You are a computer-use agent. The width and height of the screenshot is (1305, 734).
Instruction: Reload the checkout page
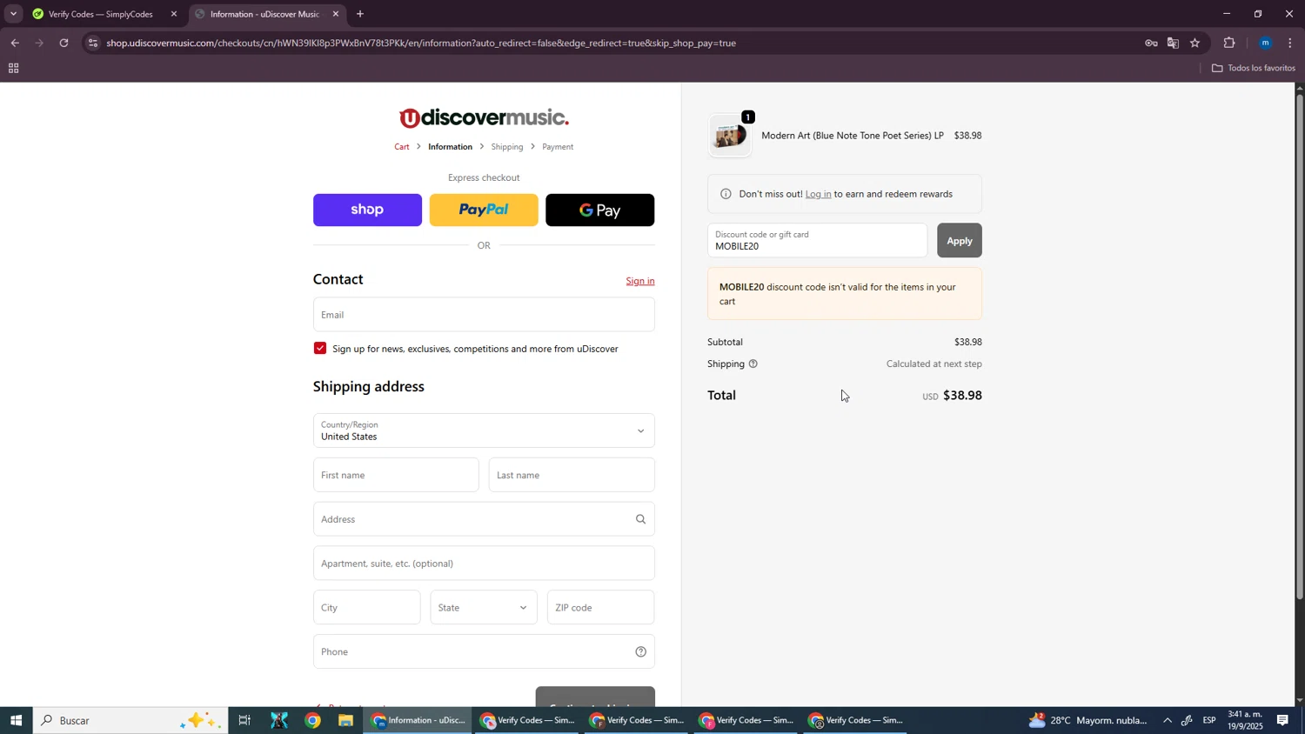[x=64, y=43]
